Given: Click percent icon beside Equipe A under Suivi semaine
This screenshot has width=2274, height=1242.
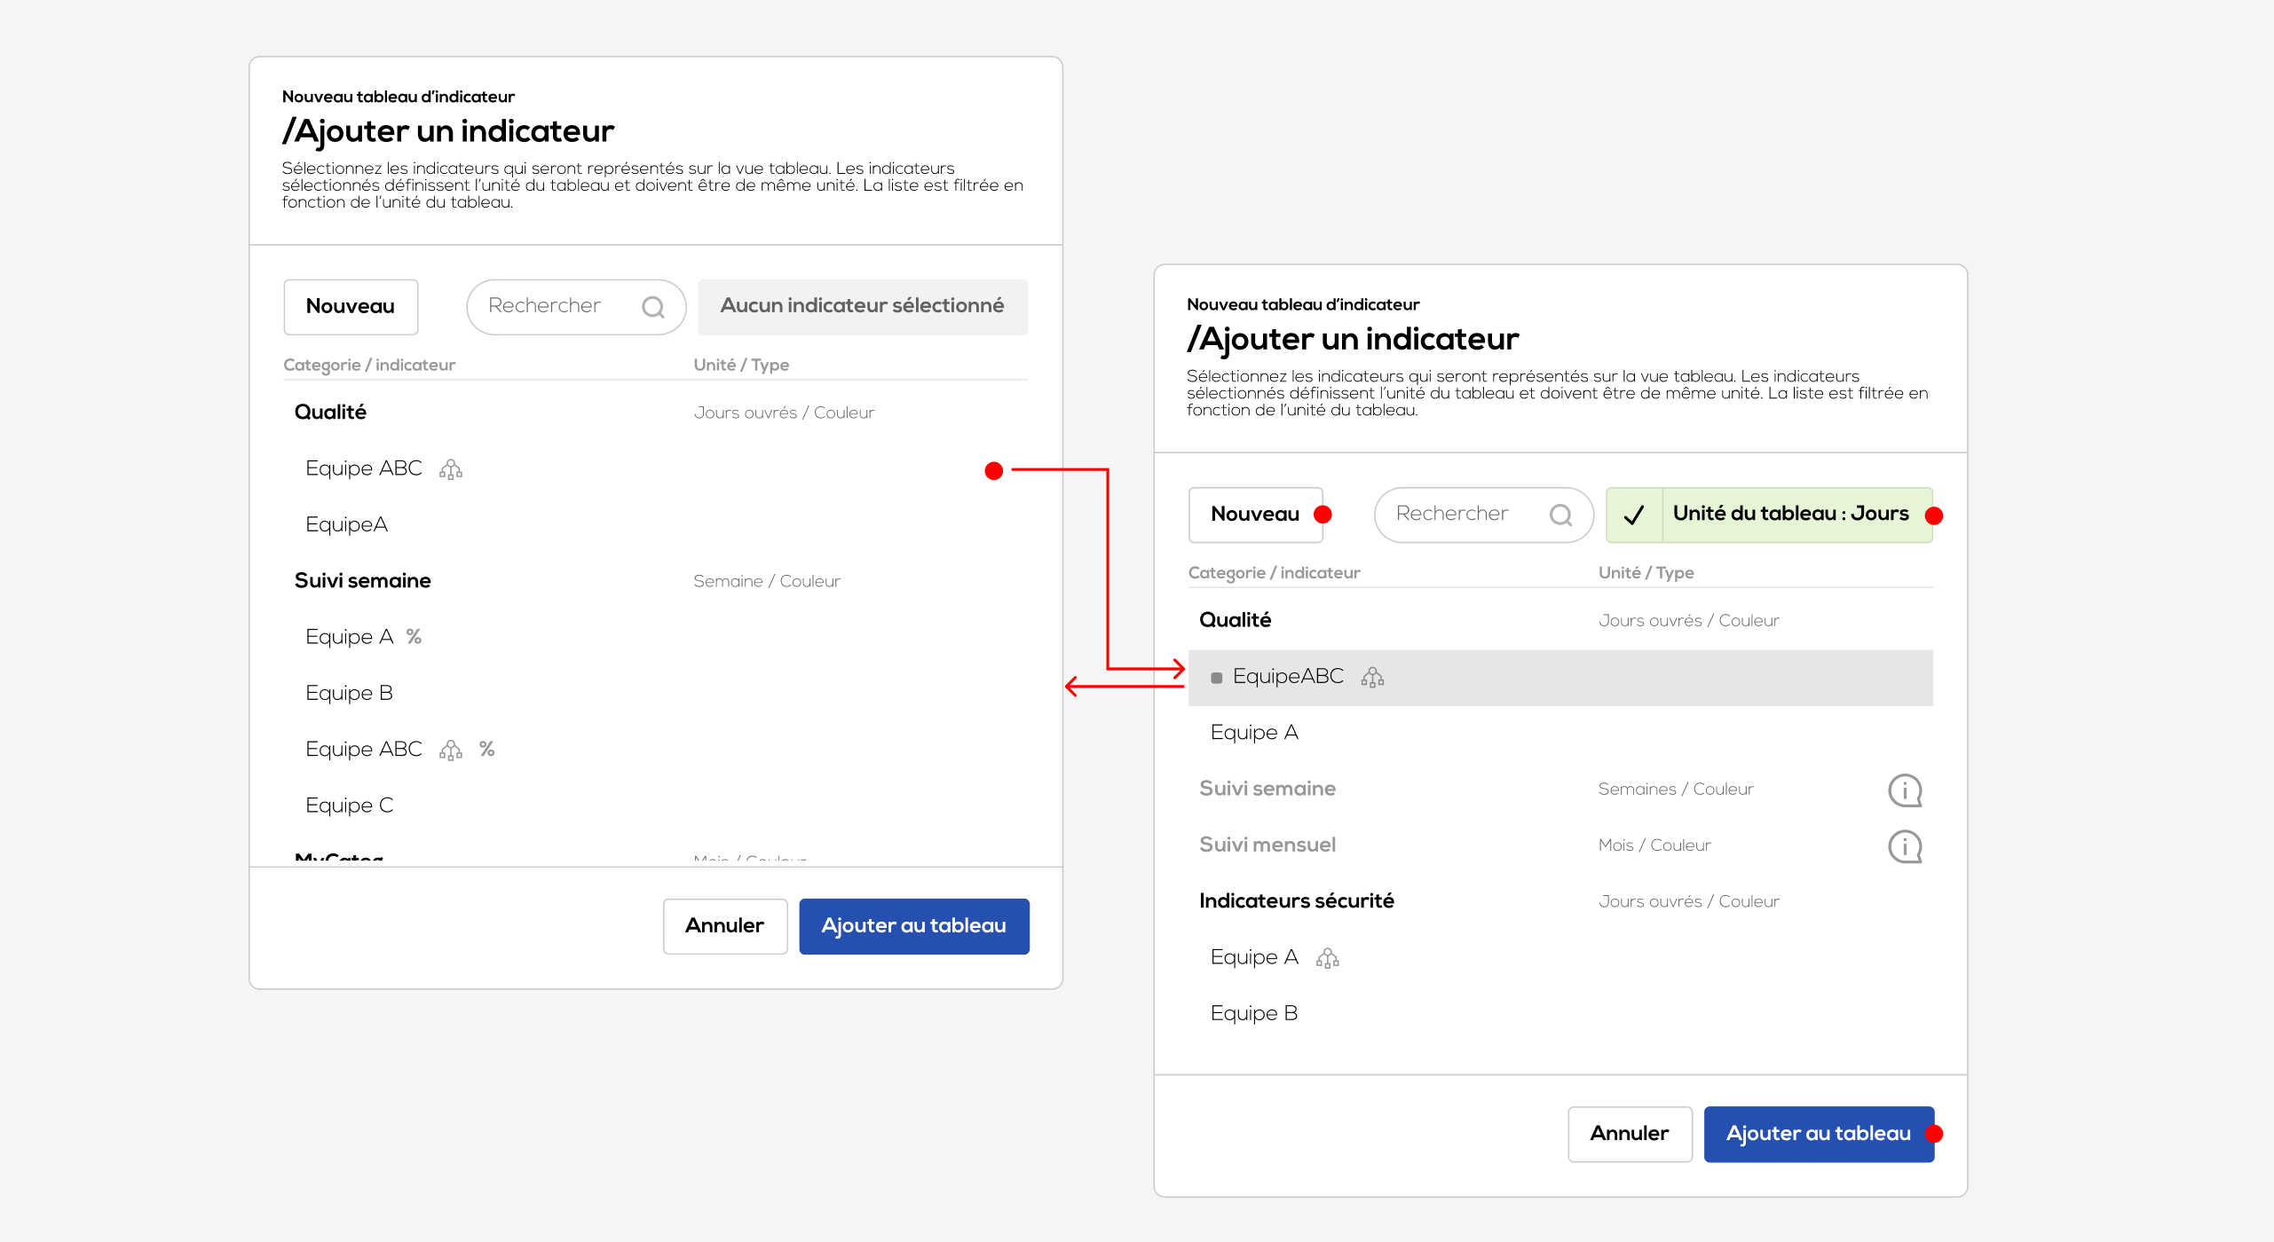Looking at the screenshot, I should pos(414,637).
